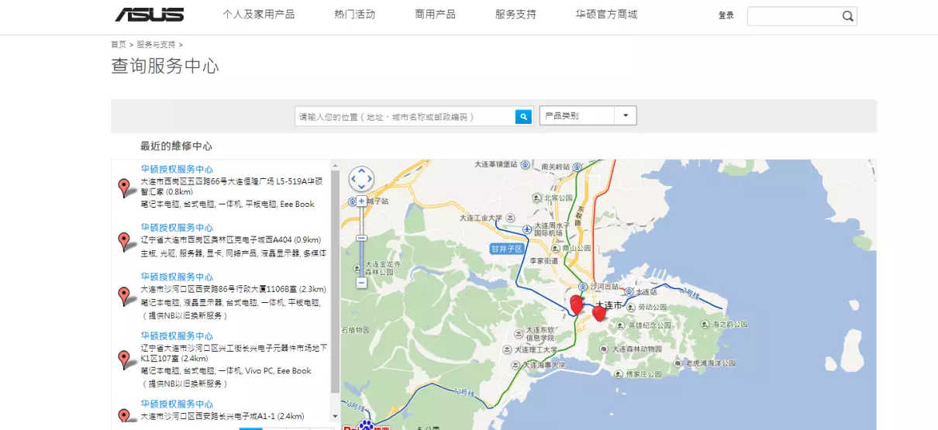Click the 沙河口站 metro station icon

click(x=583, y=286)
